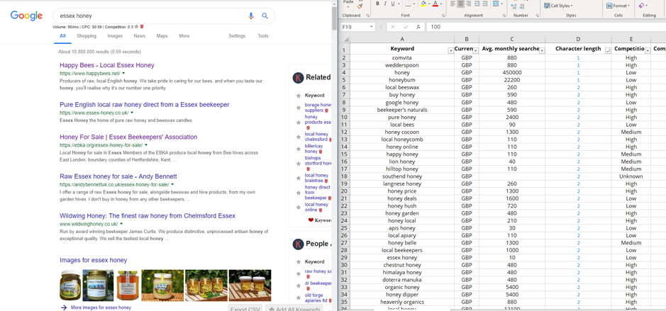This screenshot has height=311, width=666.
Task: Align text left in Alignment group
Action: [x=453, y=4]
